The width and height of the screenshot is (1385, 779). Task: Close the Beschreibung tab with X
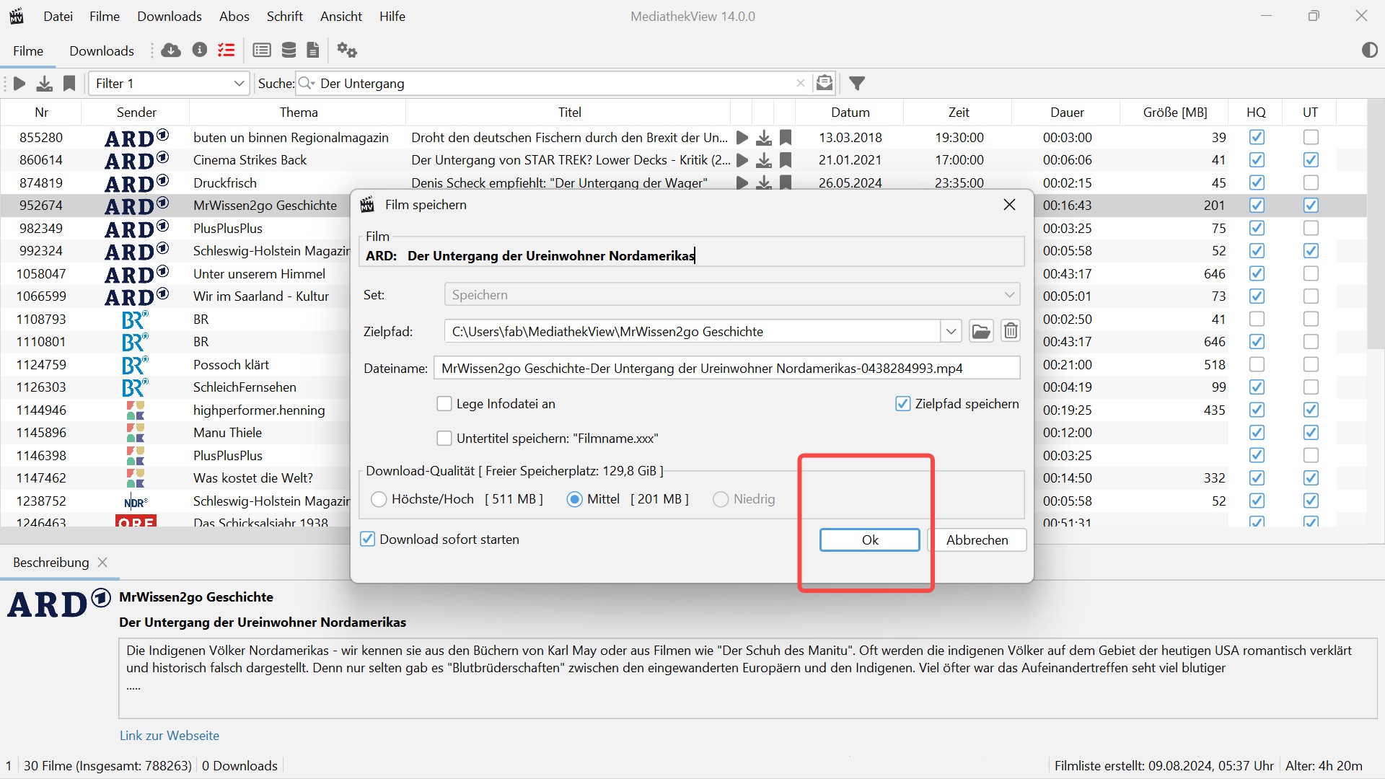coord(102,562)
